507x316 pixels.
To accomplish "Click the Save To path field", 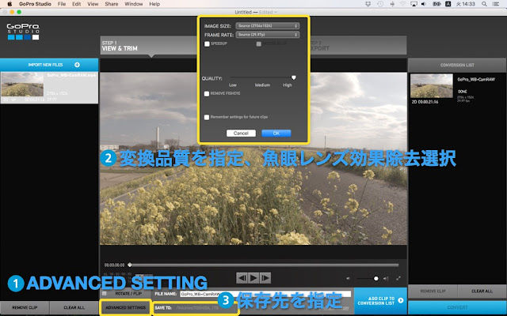I will pyautogui.click(x=207, y=307).
